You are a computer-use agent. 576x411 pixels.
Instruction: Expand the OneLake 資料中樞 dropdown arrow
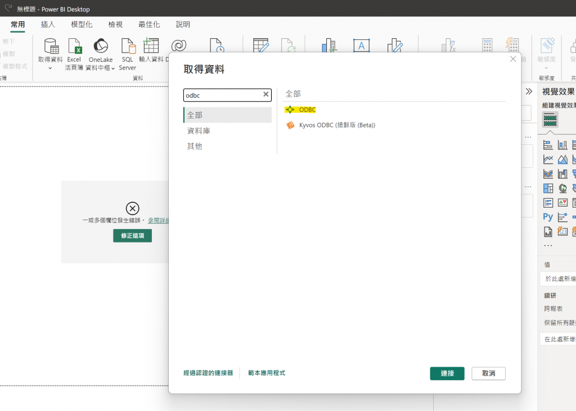[x=113, y=68]
